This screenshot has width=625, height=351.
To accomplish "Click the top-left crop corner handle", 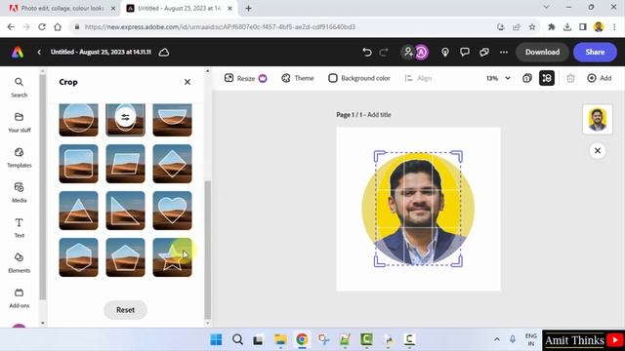I will 379,156.
